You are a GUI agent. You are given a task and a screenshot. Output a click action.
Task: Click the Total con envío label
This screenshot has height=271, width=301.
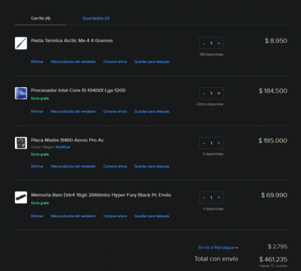point(216,259)
